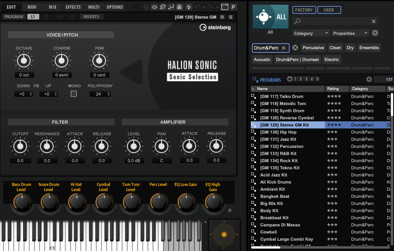The height and width of the screenshot is (251, 394).
Task: Open the results settings gear near 137
Action: tap(369, 79)
